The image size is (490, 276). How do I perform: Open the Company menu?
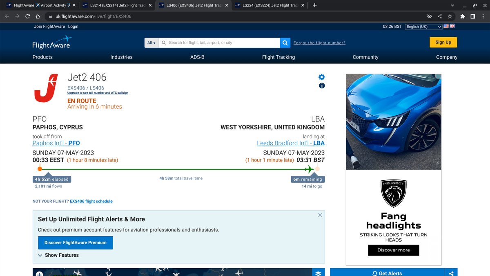pyautogui.click(x=447, y=57)
